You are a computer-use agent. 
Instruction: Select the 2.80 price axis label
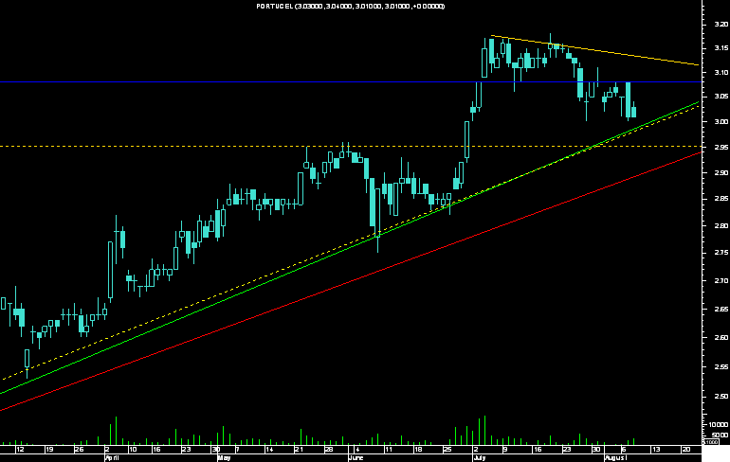[x=721, y=226]
